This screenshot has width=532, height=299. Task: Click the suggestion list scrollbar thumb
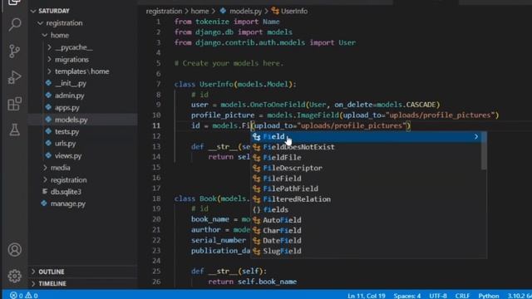484,151
